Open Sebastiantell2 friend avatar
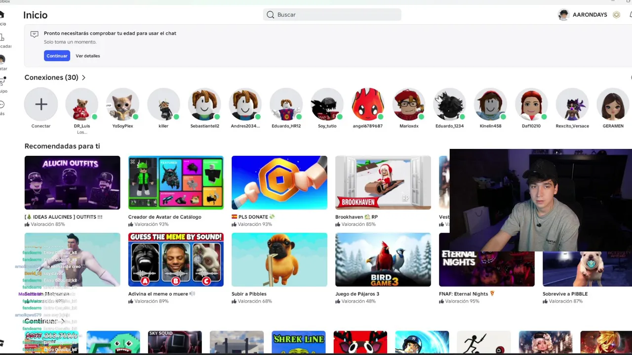 204,104
